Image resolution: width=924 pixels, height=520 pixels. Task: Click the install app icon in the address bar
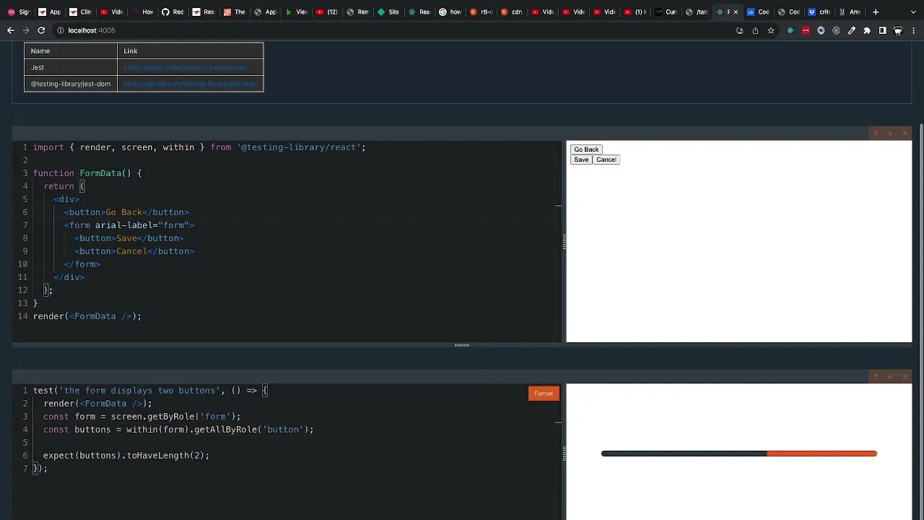click(x=740, y=30)
